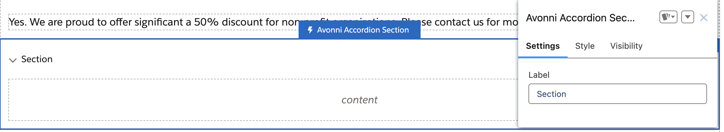
Task: Open the Style tab
Action: (585, 46)
